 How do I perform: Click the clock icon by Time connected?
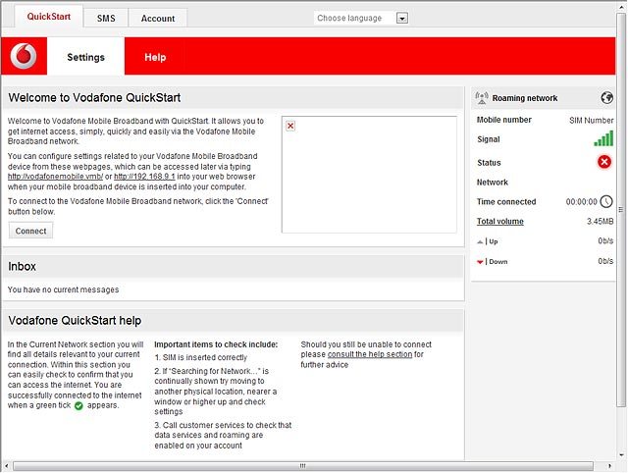pyautogui.click(x=606, y=201)
